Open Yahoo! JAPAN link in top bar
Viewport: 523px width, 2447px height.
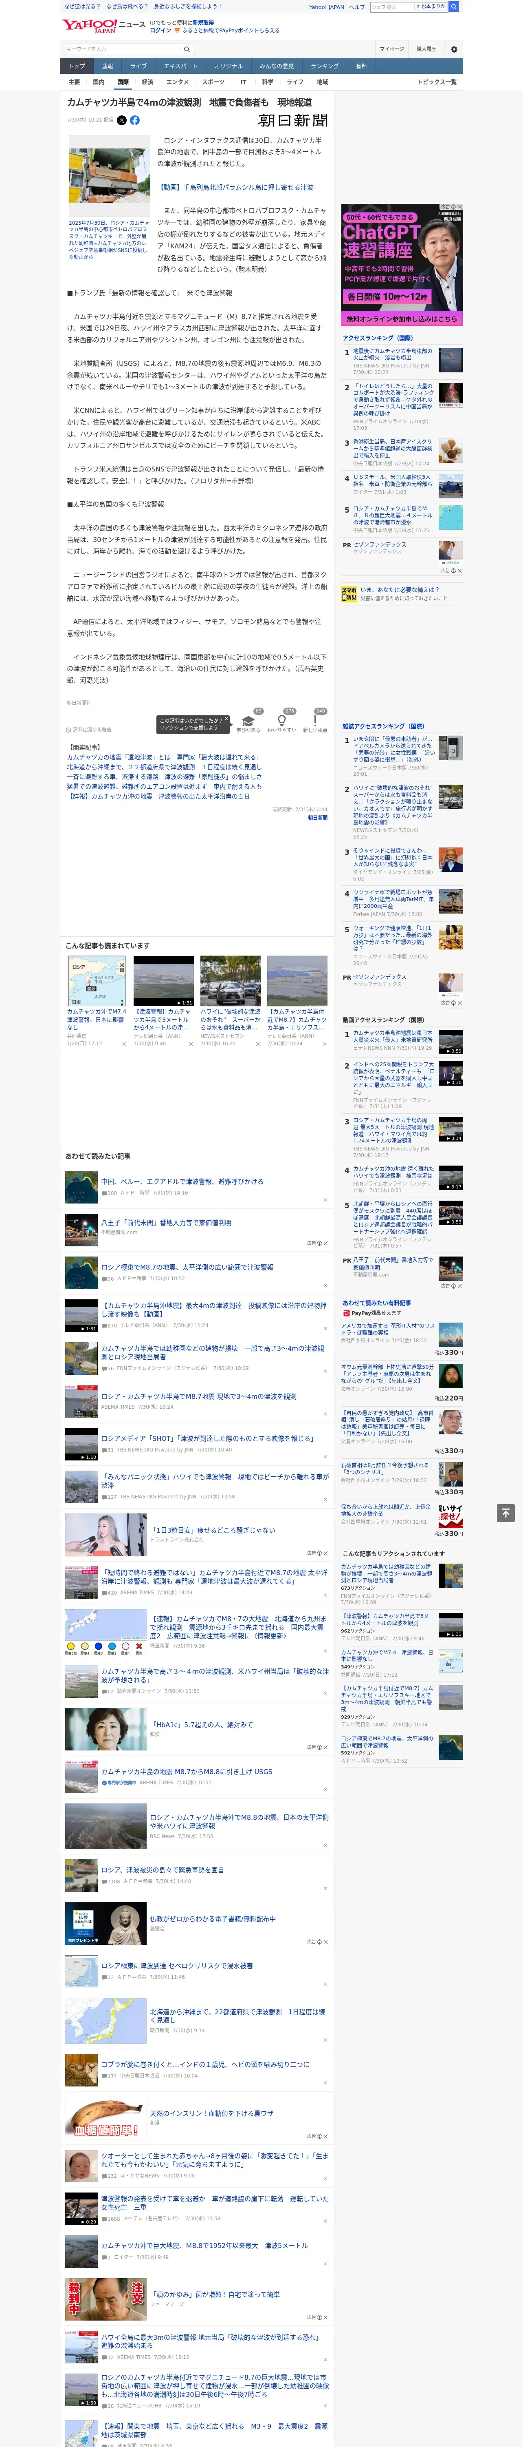[x=327, y=7]
